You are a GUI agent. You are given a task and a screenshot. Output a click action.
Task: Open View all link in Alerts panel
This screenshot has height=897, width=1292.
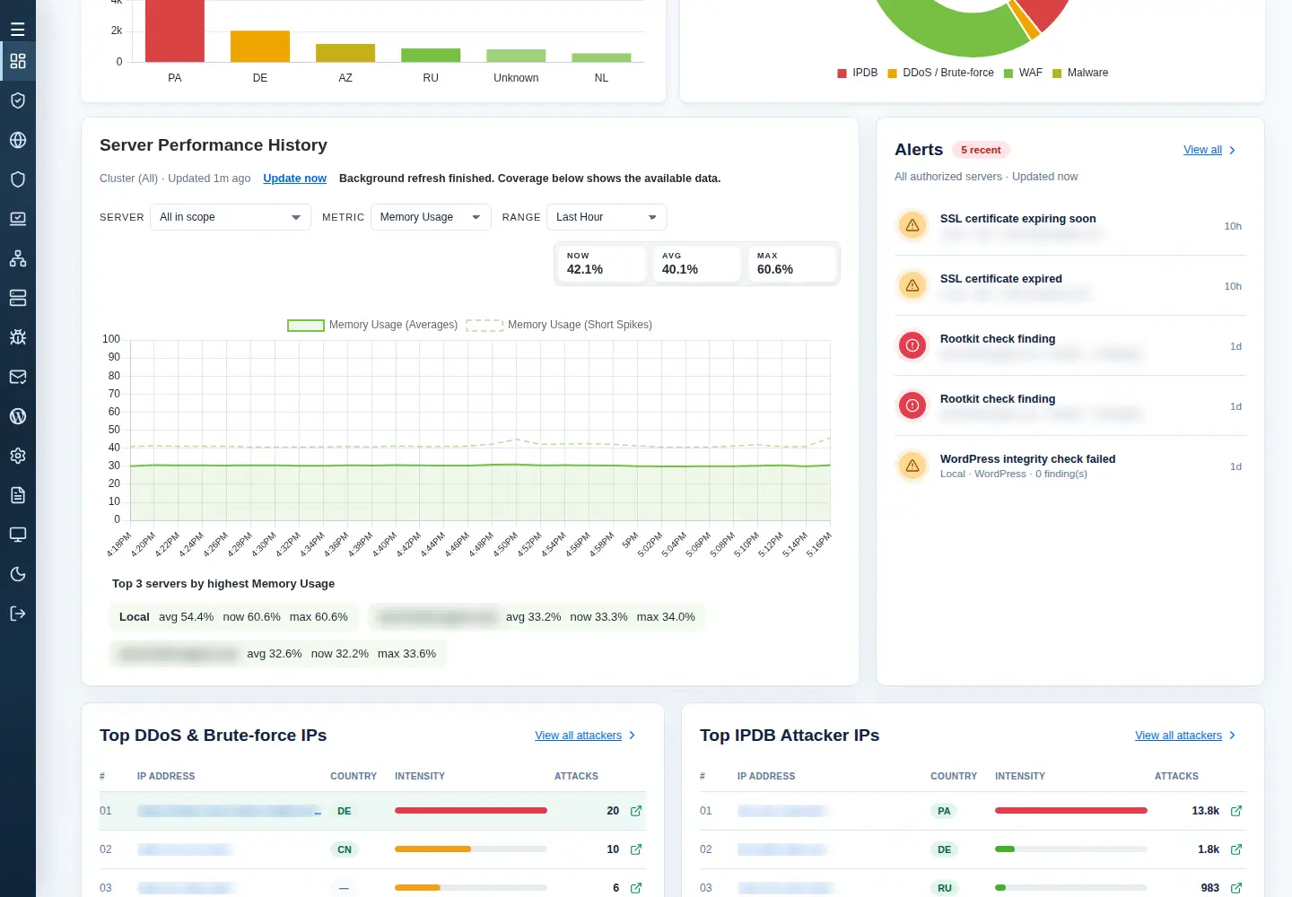pos(1202,150)
